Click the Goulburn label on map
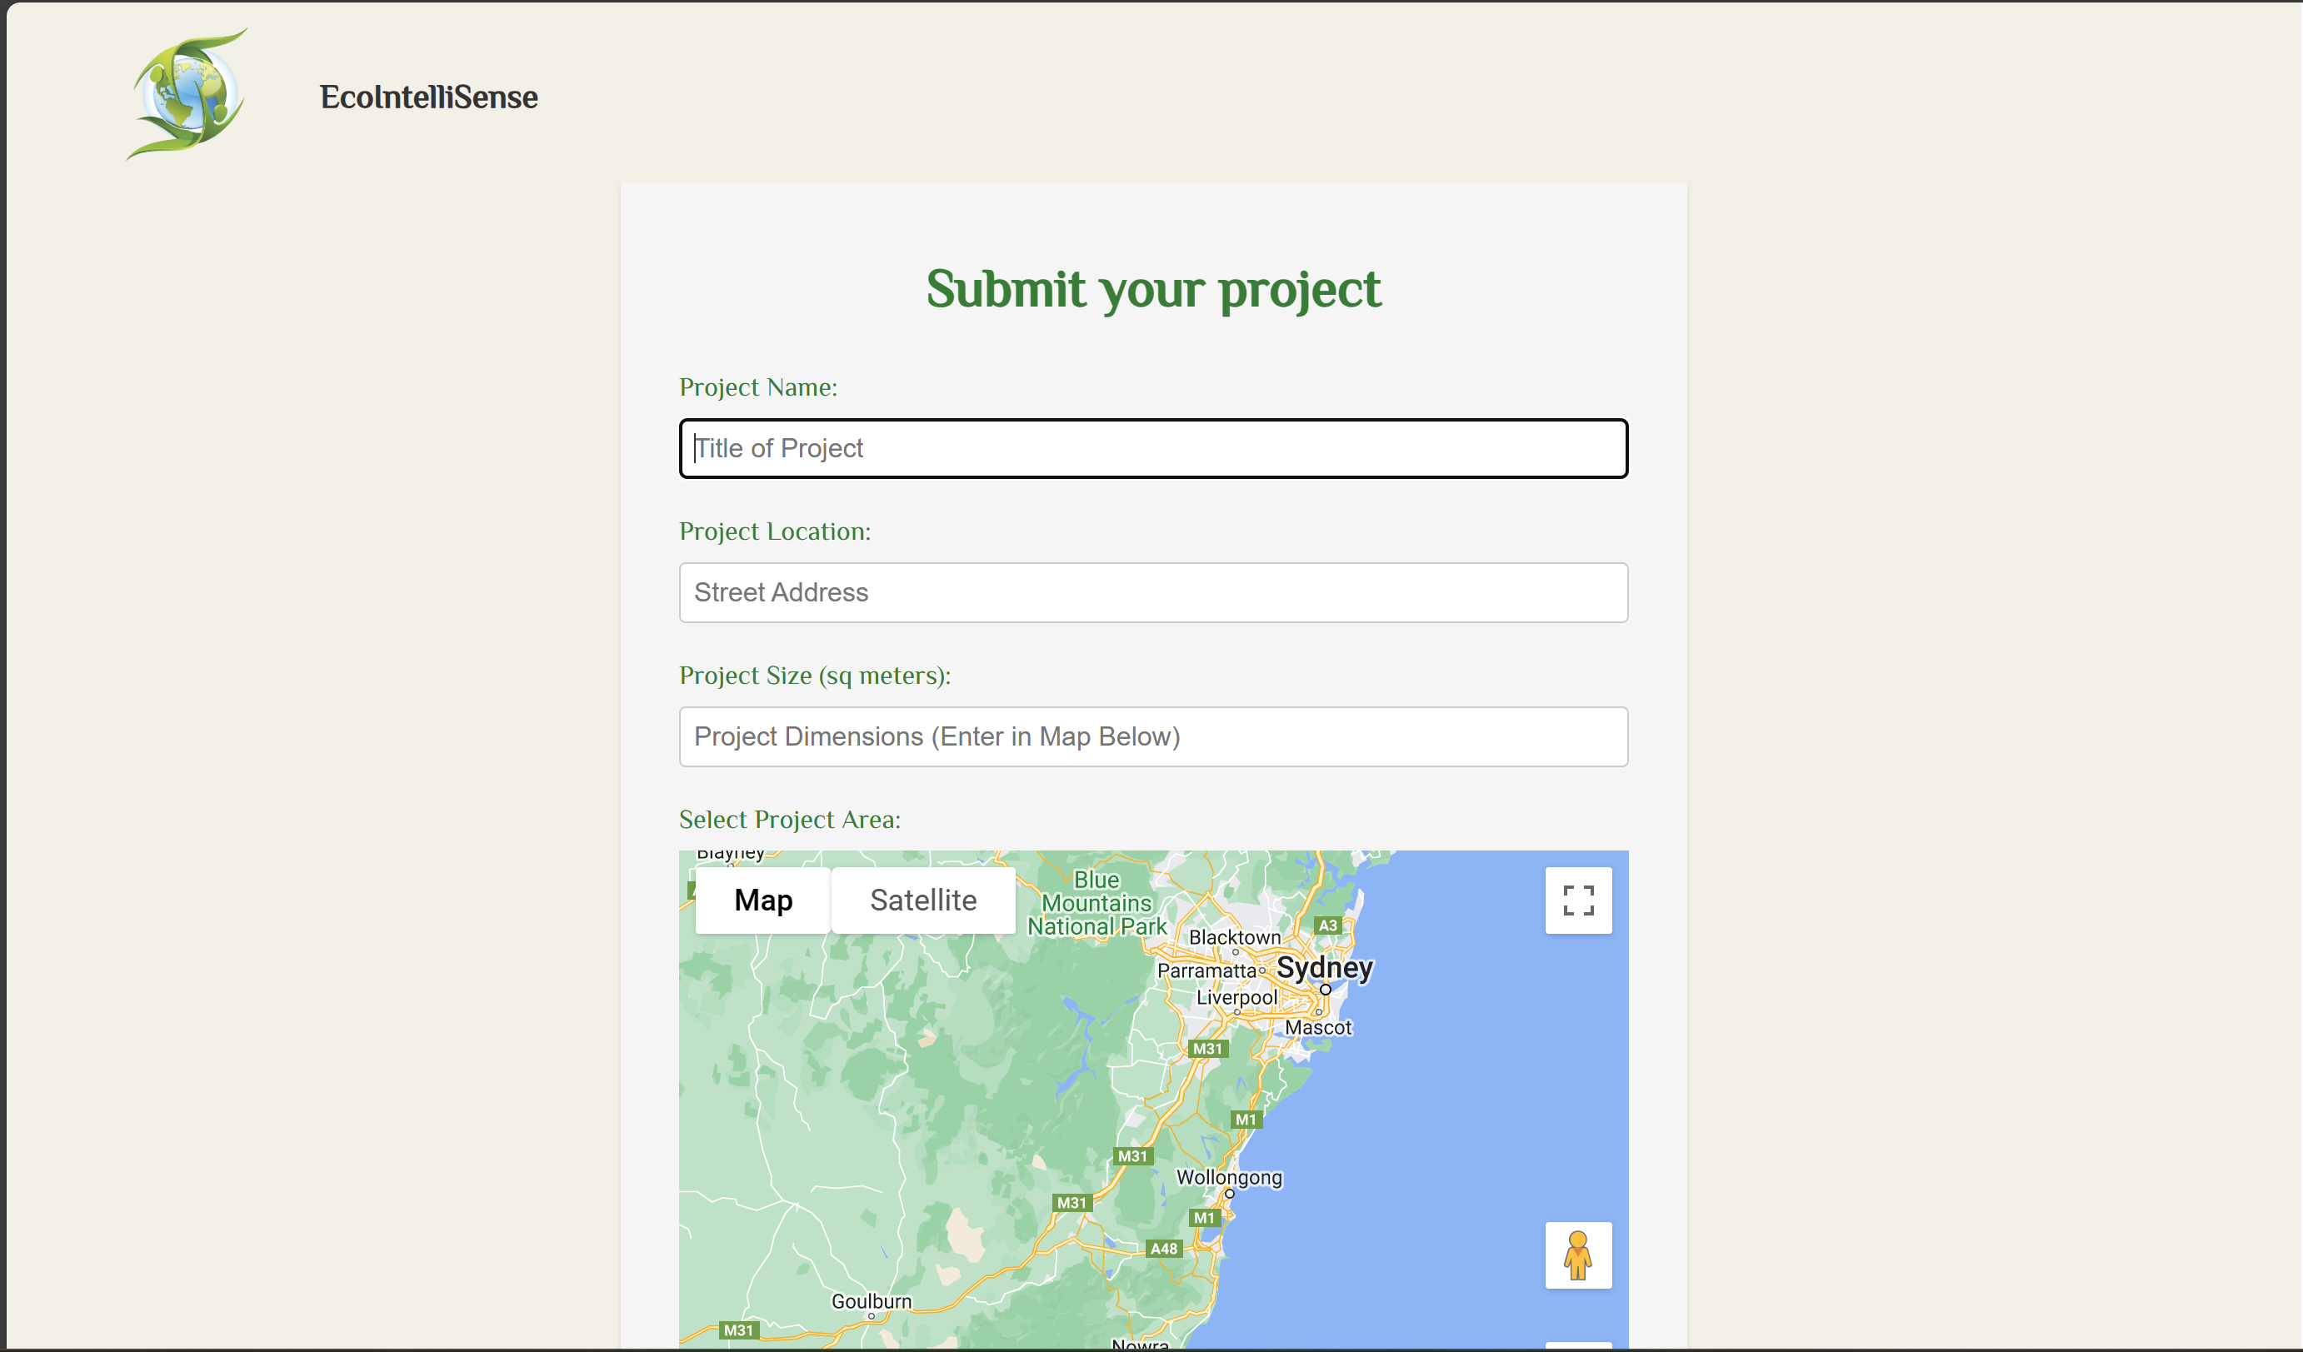This screenshot has width=2303, height=1352. click(x=870, y=1300)
